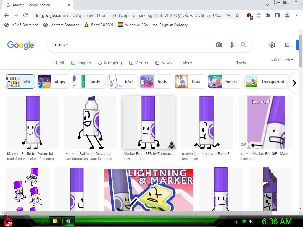Switch to the Shopping tab

tap(110, 63)
